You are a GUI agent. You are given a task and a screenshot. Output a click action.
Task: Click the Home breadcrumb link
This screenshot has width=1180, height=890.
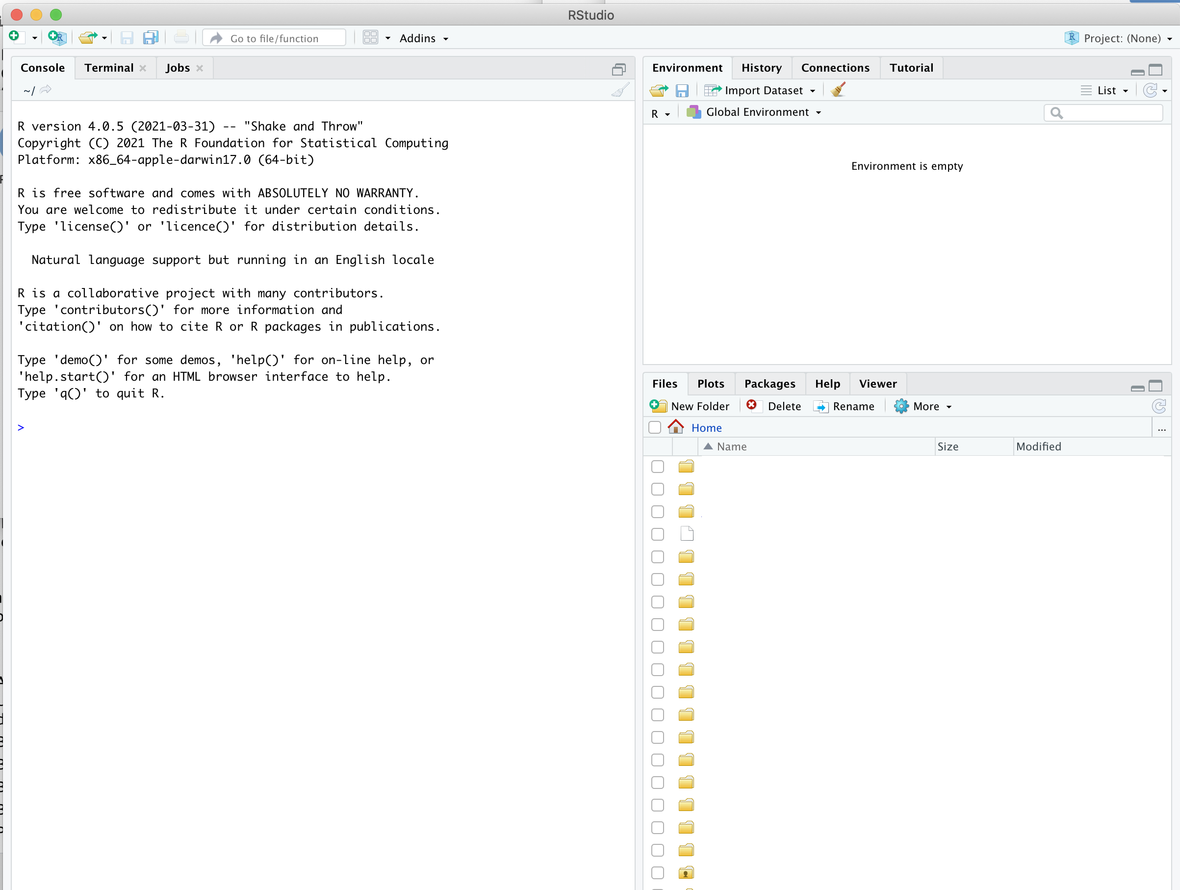pos(706,428)
